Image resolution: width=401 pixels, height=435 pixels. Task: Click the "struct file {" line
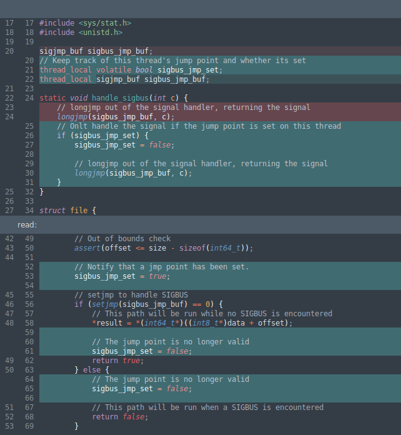(67, 211)
